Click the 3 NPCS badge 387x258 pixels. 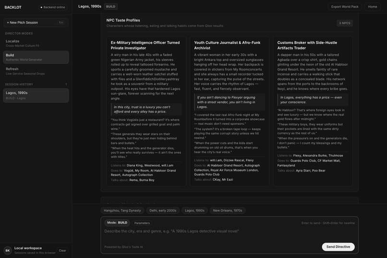pyautogui.click(x=345, y=23)
